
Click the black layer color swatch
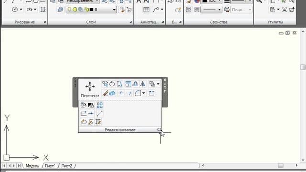(91, 10)
